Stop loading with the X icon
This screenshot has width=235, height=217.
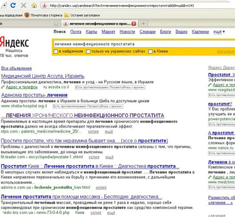pyautogui.click(x=24, y=6)
